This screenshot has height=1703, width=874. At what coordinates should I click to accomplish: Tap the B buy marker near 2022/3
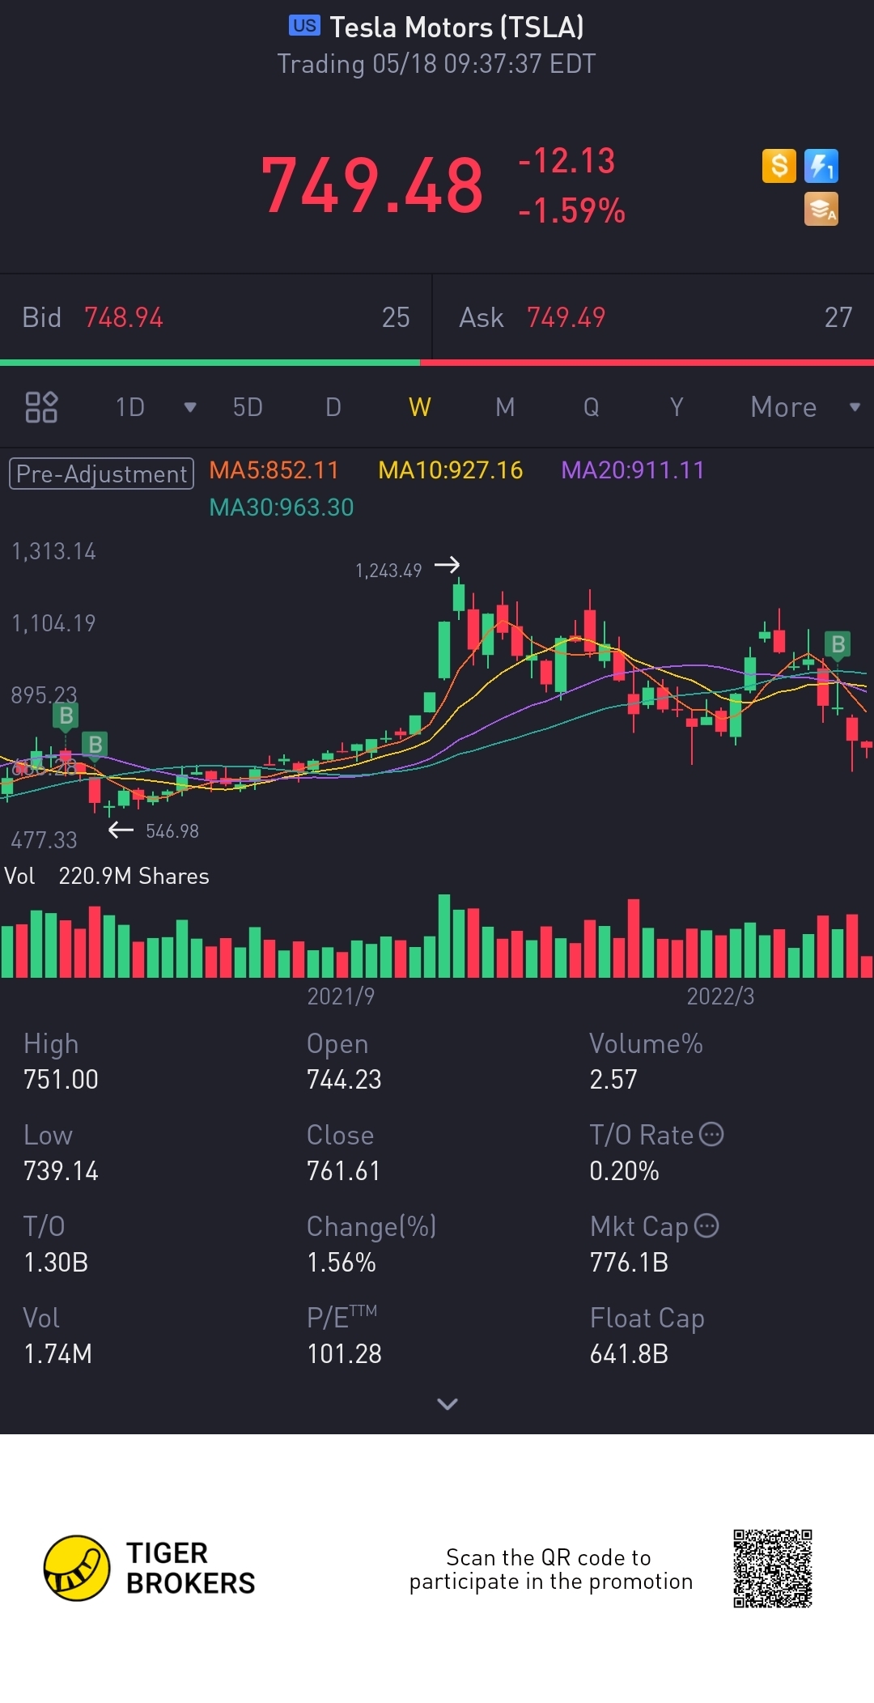point(838,644)
